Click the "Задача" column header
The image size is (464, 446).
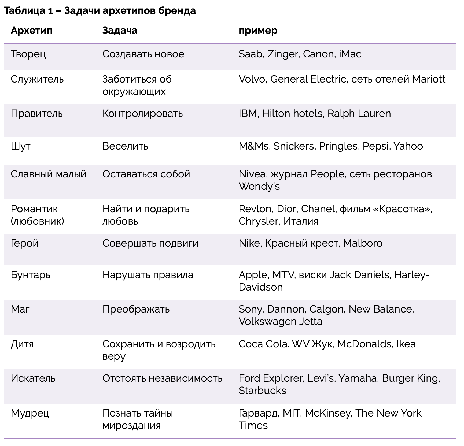pyautogui.click(x=120, y=31)
